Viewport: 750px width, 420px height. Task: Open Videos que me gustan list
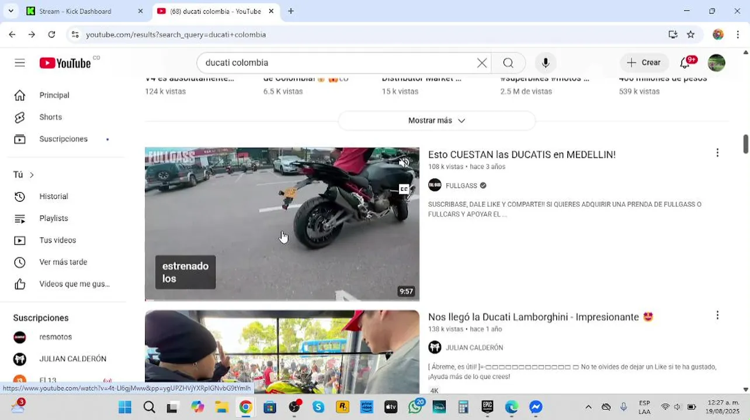pos(74,284)
